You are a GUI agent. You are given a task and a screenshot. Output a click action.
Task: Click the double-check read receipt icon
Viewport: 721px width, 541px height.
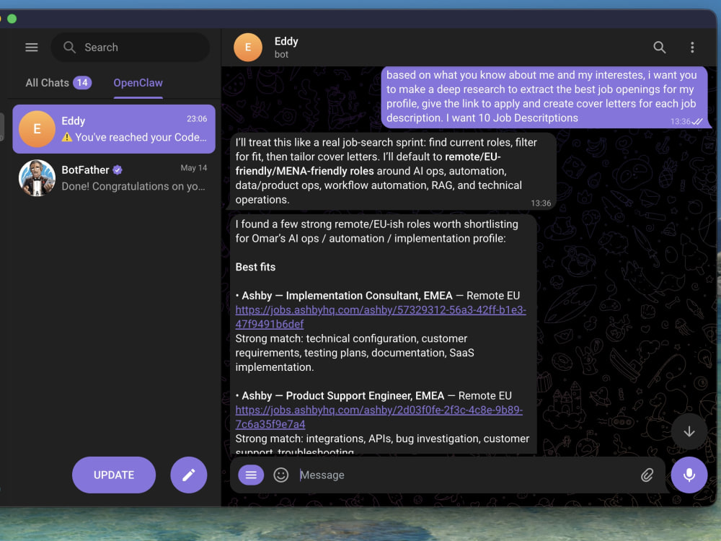coord(697,121)
